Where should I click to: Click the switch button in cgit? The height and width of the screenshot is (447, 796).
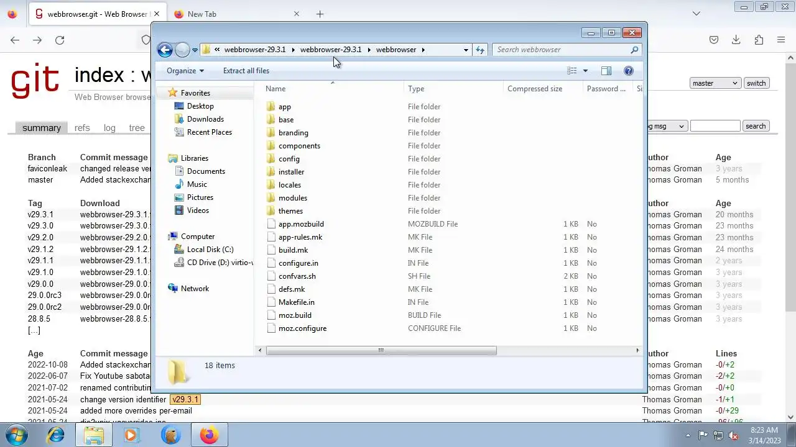[756, 83]
